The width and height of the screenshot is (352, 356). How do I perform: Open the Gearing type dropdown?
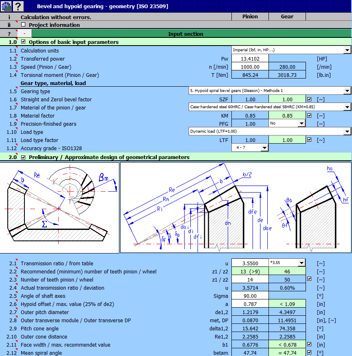click(x=347, y=91)
